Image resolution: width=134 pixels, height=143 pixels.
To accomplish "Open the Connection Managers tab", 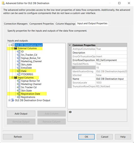I will [16, 24].
